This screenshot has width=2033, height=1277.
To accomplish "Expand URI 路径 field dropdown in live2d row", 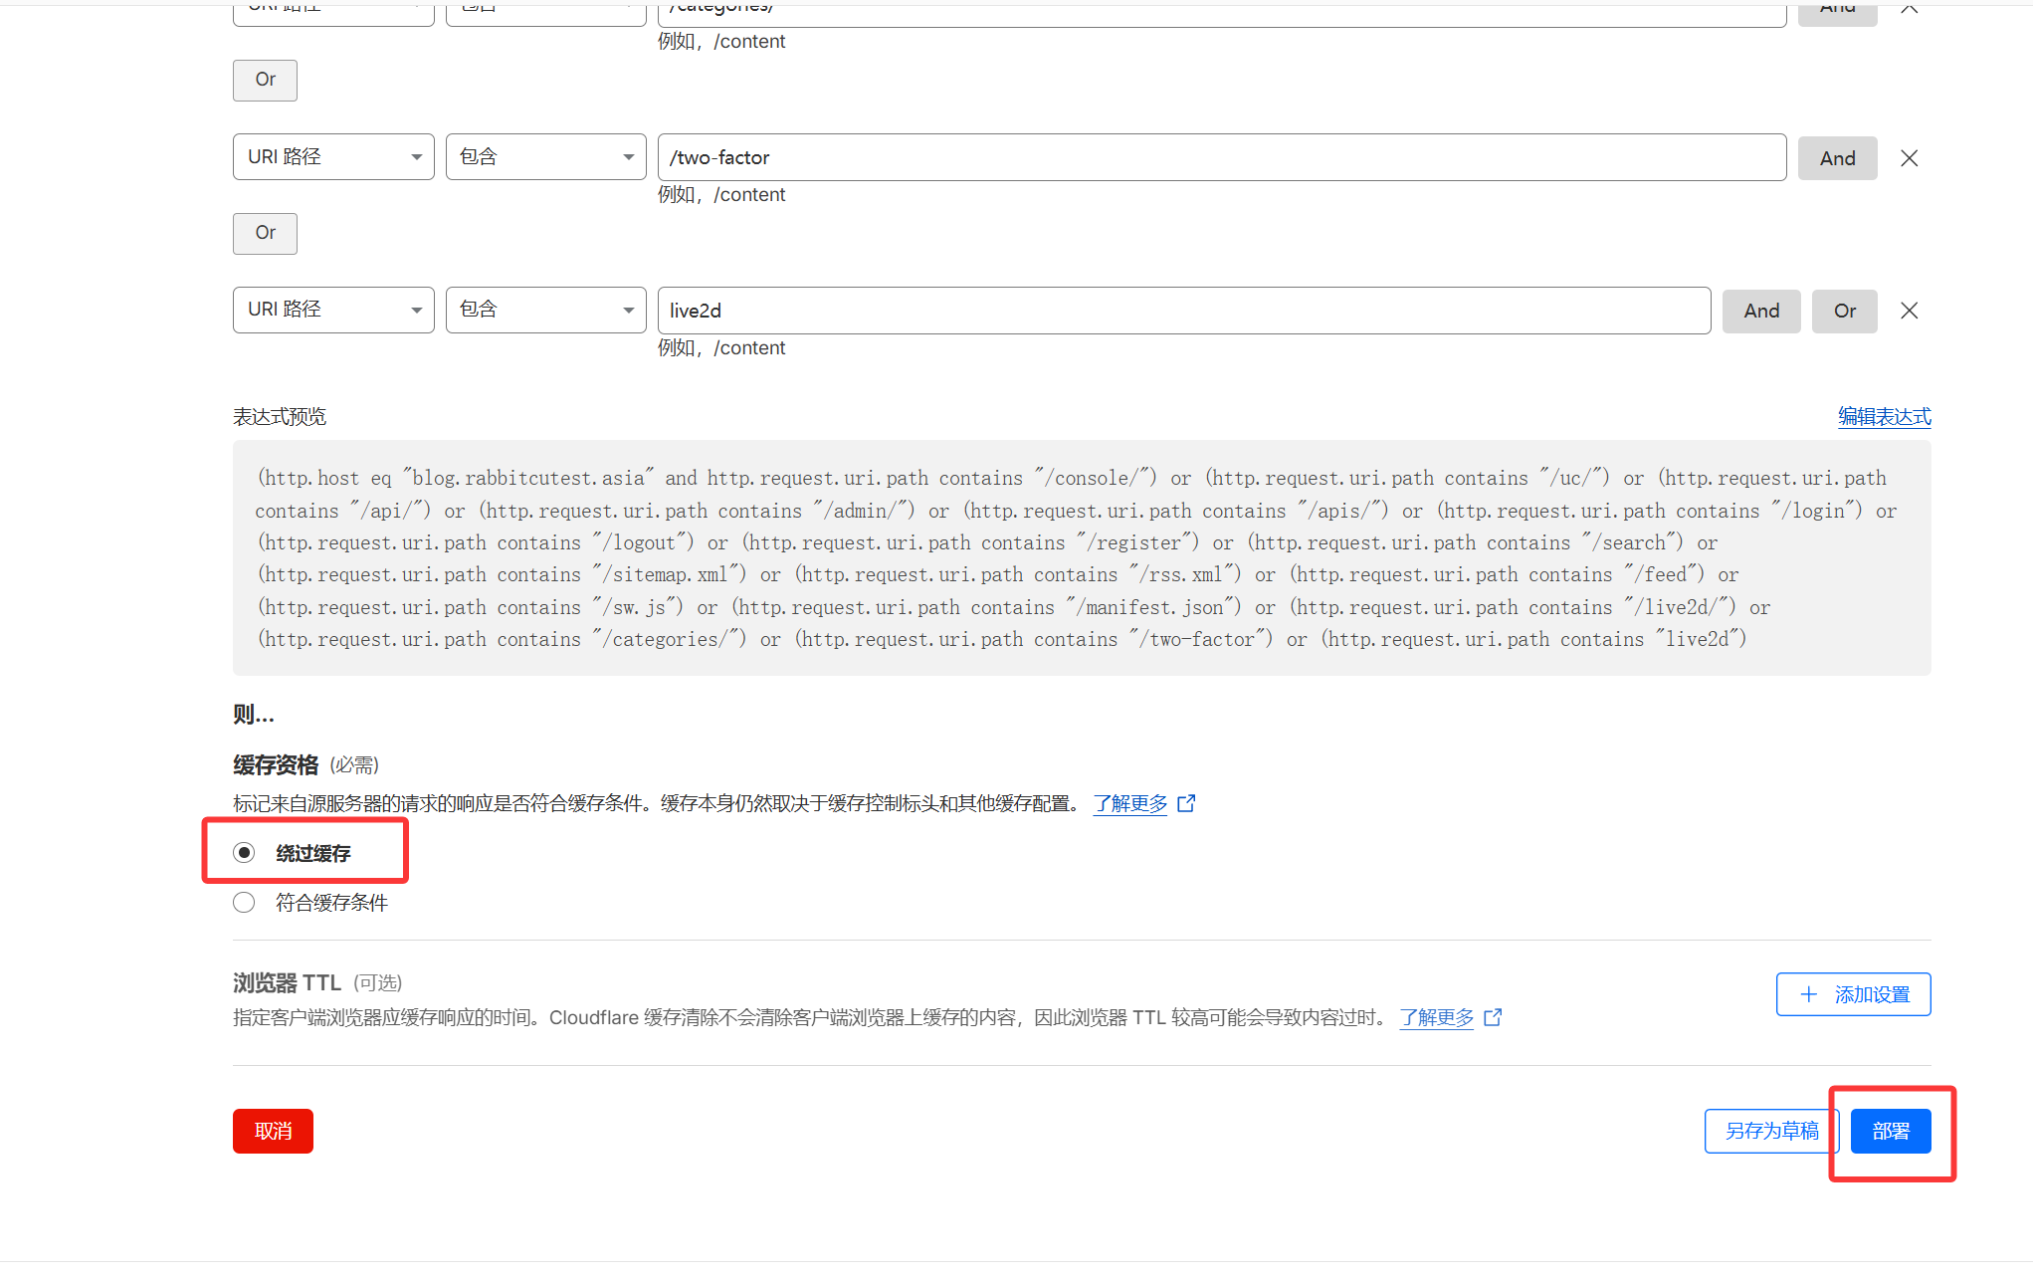I will pos(333,310).
